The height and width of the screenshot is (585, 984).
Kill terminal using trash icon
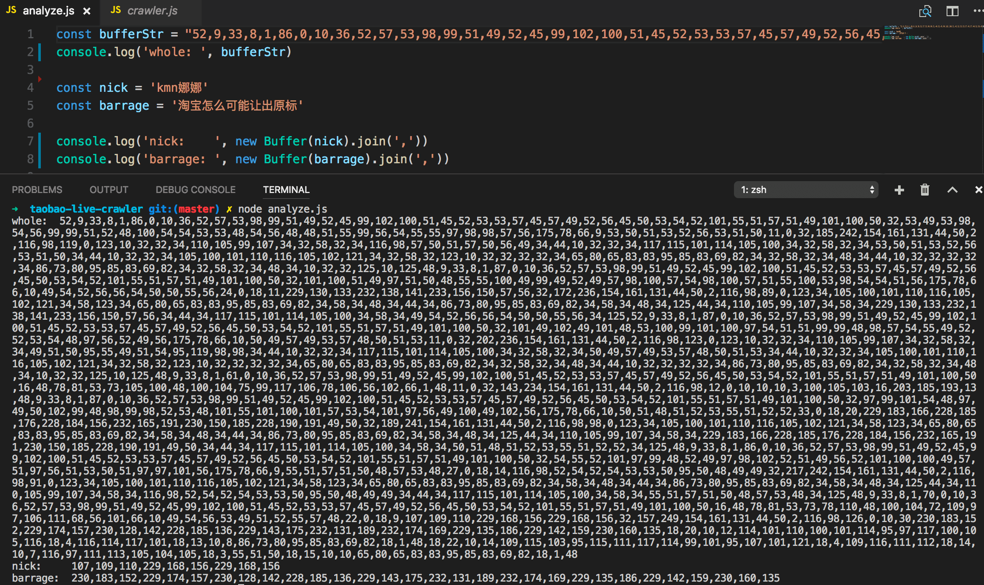(925, 190)
